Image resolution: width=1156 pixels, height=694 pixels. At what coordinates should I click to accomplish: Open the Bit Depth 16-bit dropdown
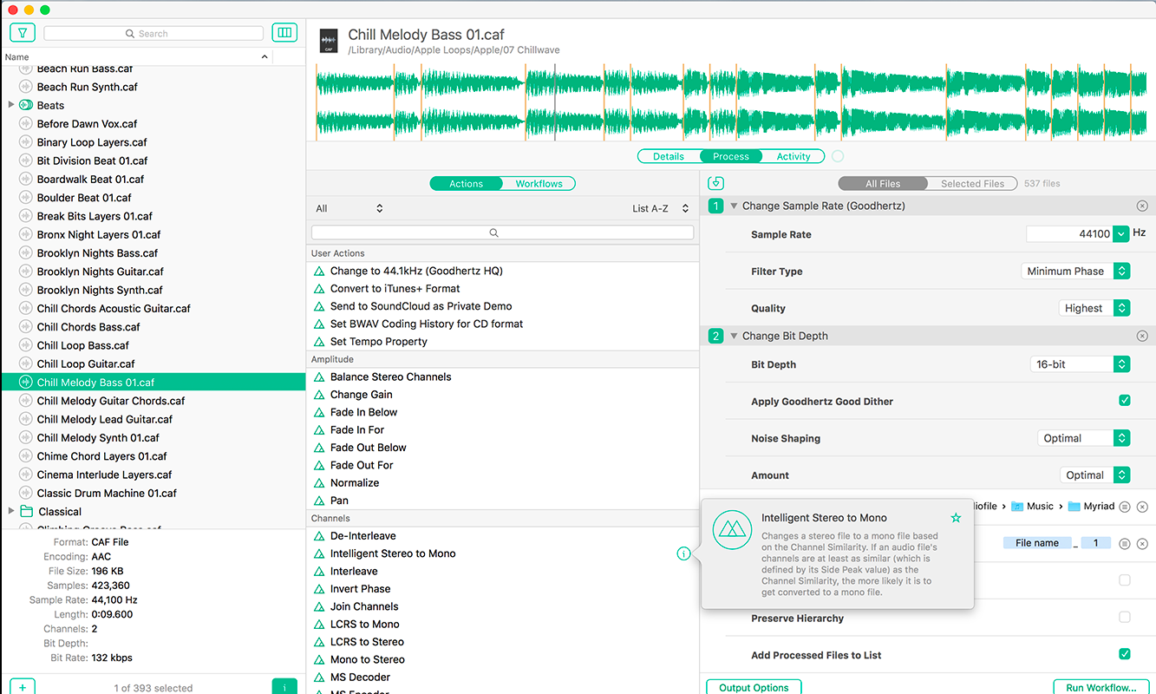1081,364
